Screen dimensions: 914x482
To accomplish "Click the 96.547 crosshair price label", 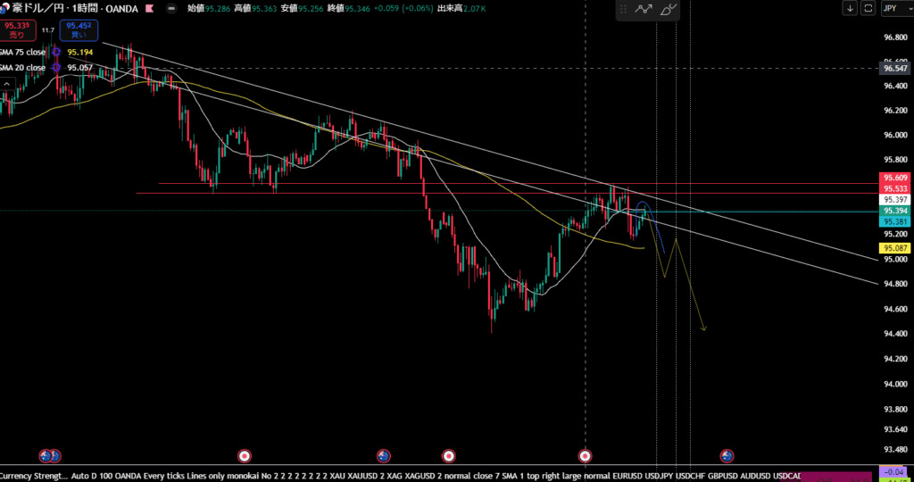I will pyautogui.click(x=893, y=68).
